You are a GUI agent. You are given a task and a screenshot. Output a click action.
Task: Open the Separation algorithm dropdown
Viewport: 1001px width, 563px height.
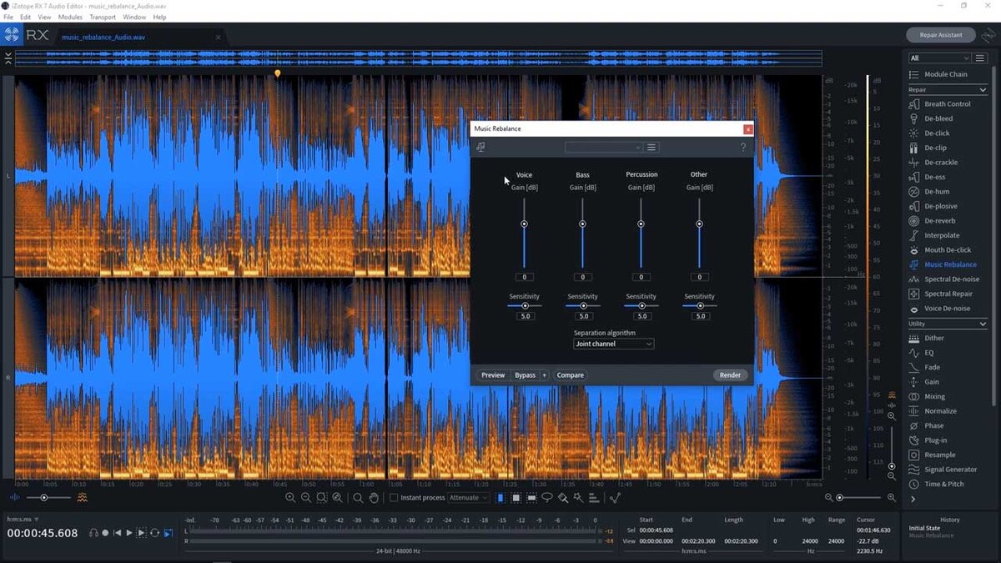(x=613, y=344)
